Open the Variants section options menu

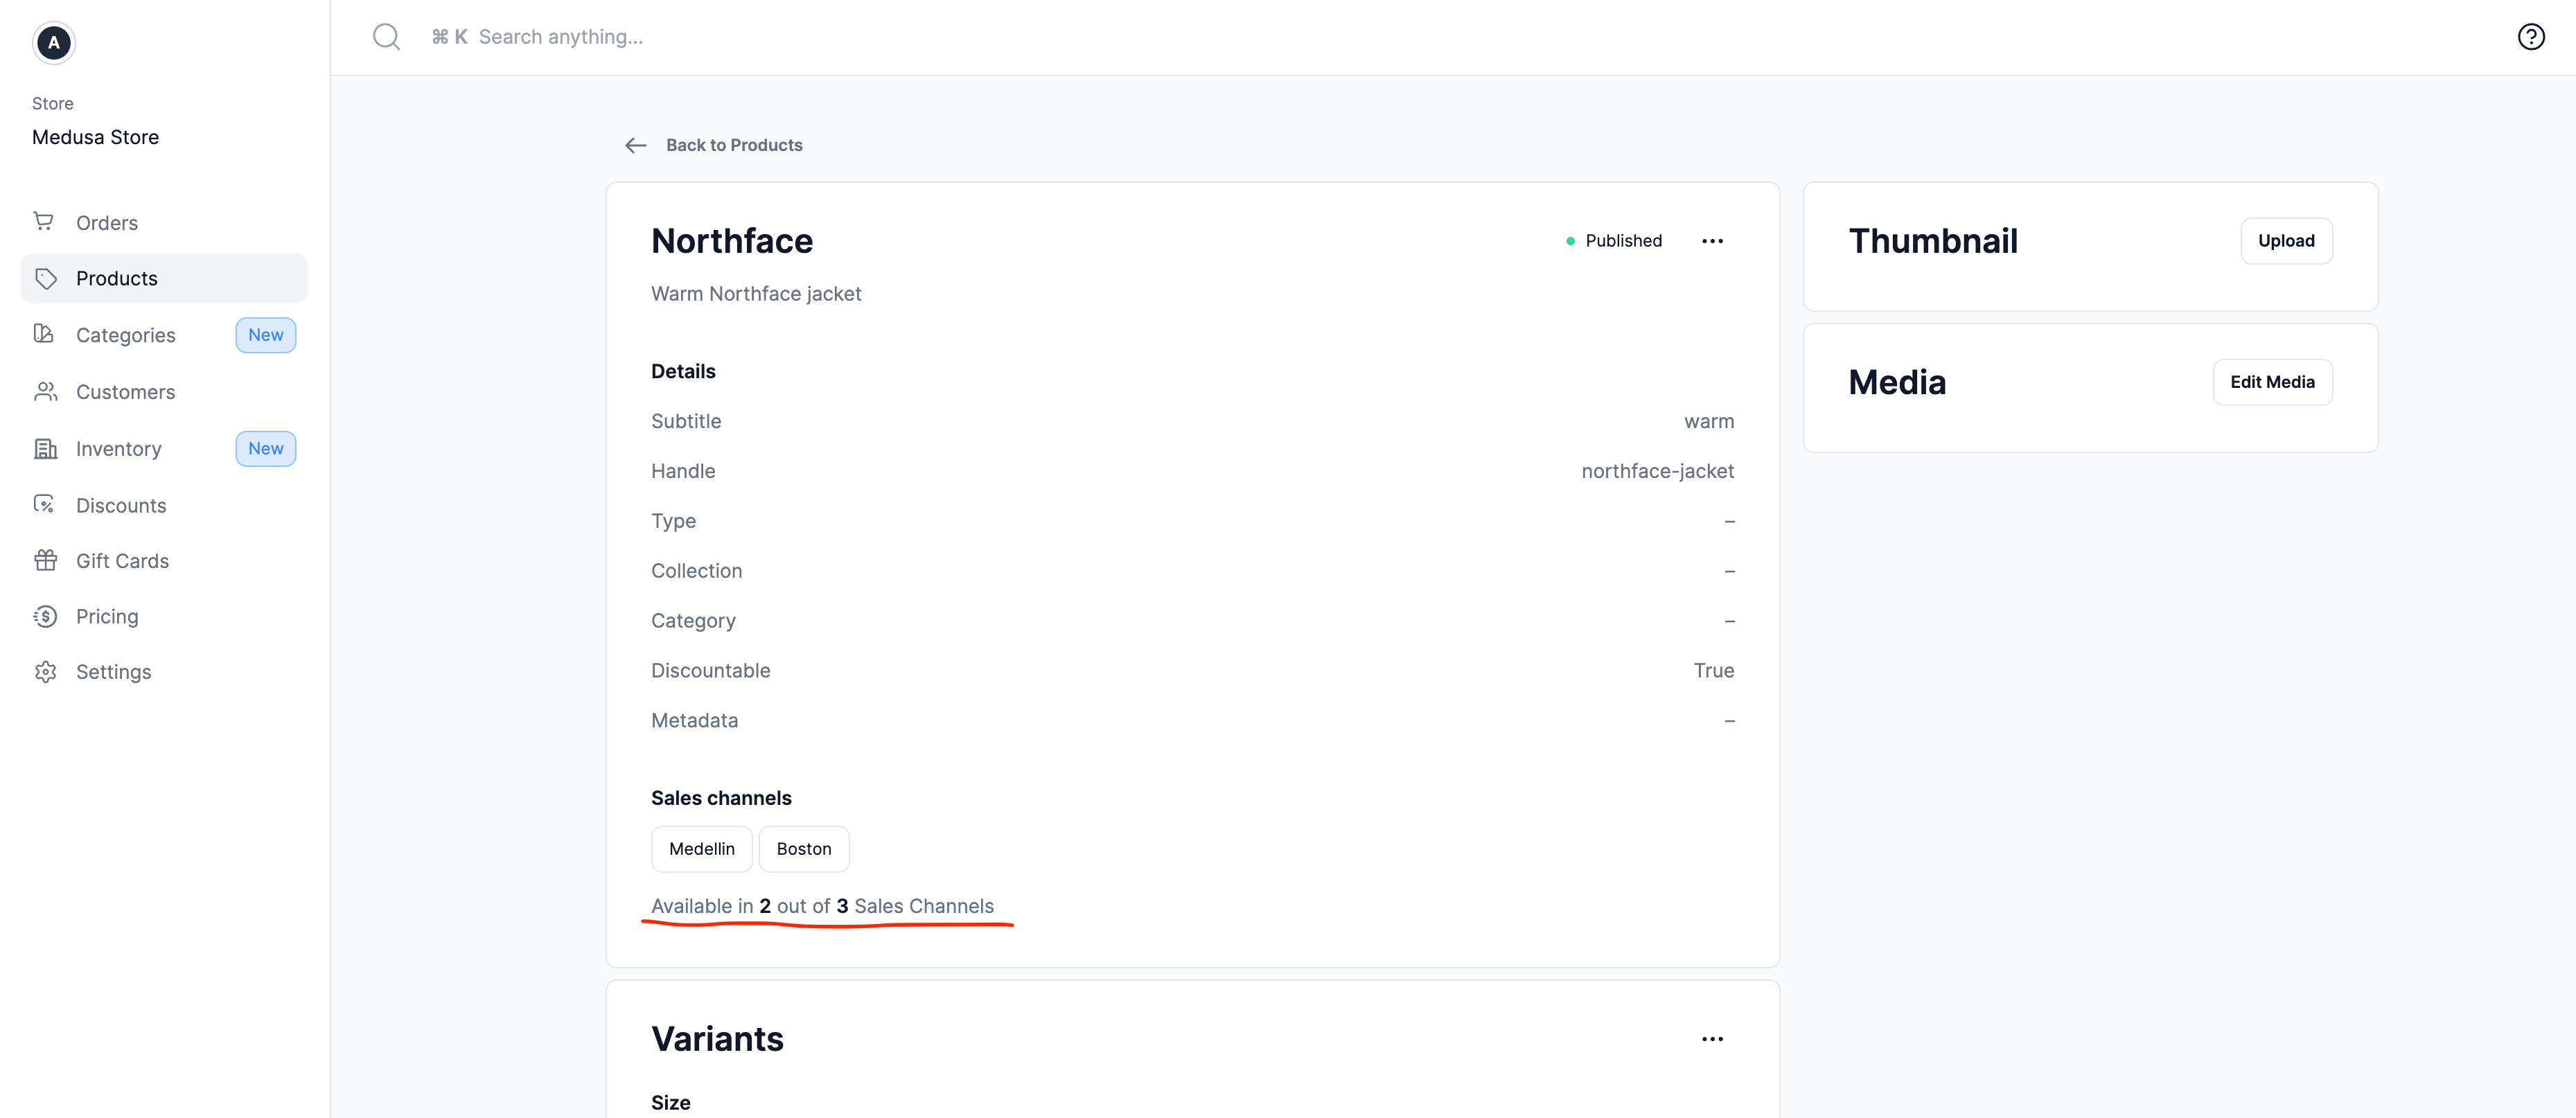[1712, 1038]
